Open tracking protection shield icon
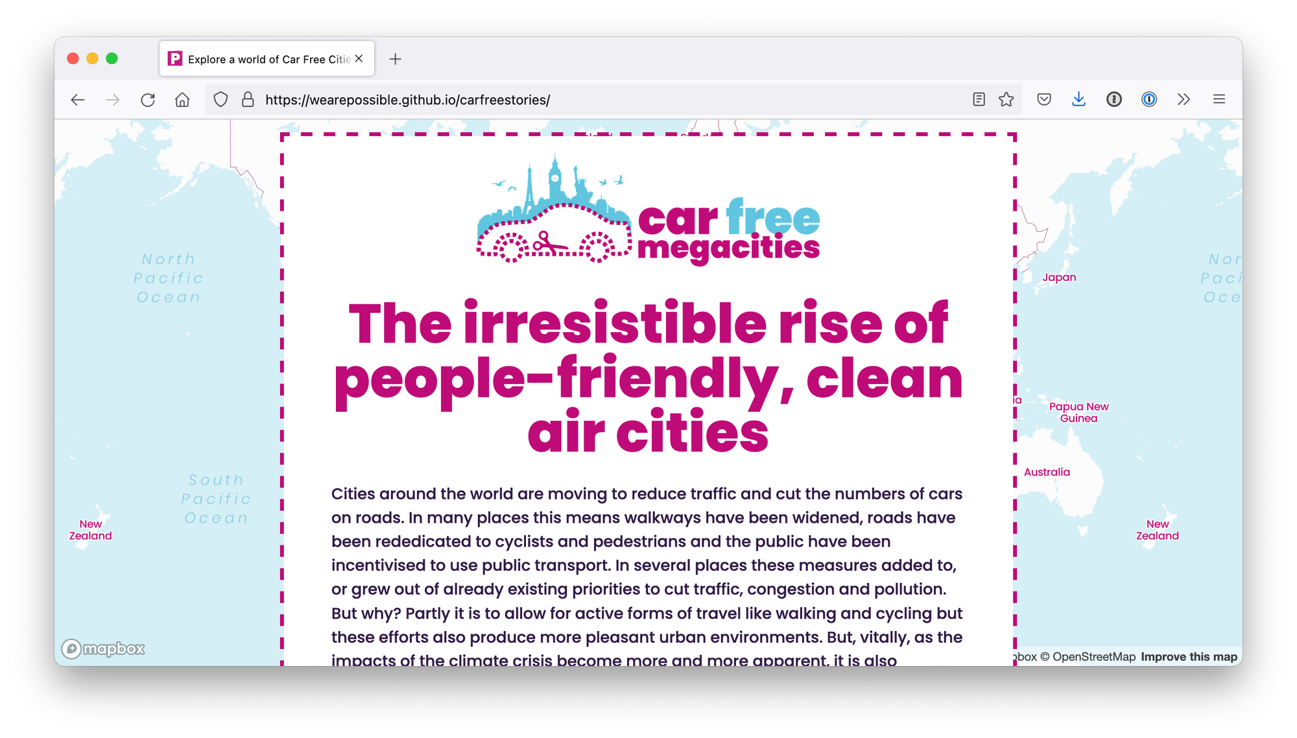Image resolution: width=1297 pixels, height=738 pixels. (x=220, y=100)
